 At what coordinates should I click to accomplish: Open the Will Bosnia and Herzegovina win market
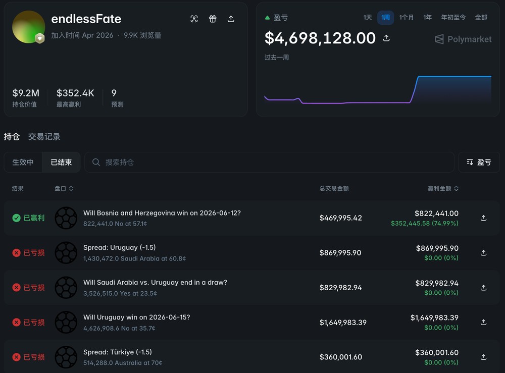(x=162, y=213)
